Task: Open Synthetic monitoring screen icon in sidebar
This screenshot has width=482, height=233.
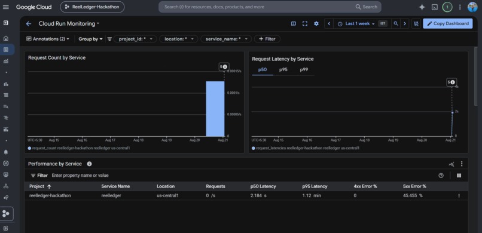Action: [x=6, y=174]
